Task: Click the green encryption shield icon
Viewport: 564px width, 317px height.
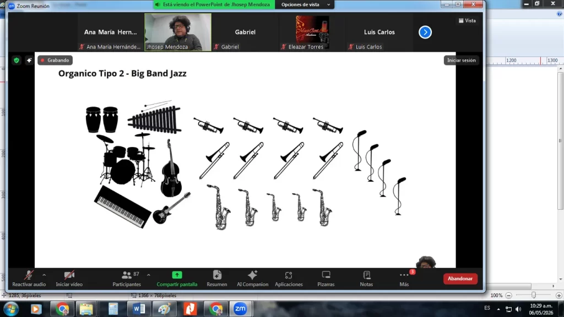Action: (x=16, y=61)
